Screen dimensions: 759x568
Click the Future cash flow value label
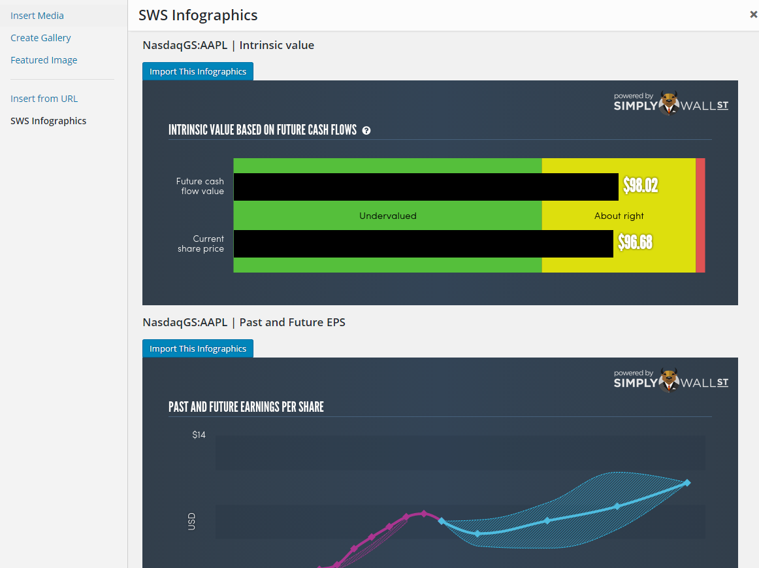[200, 186]
